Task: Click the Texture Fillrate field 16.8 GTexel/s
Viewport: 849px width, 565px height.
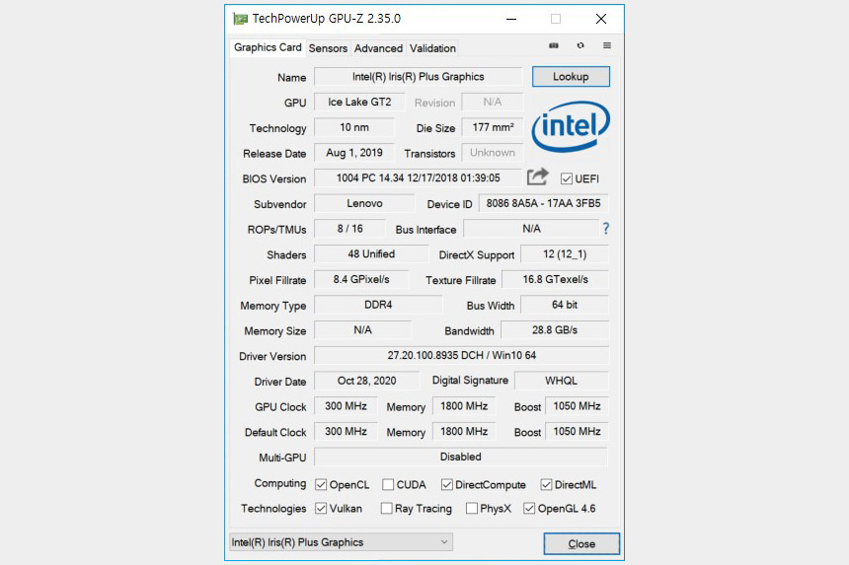Action: [x=556, y=279]
